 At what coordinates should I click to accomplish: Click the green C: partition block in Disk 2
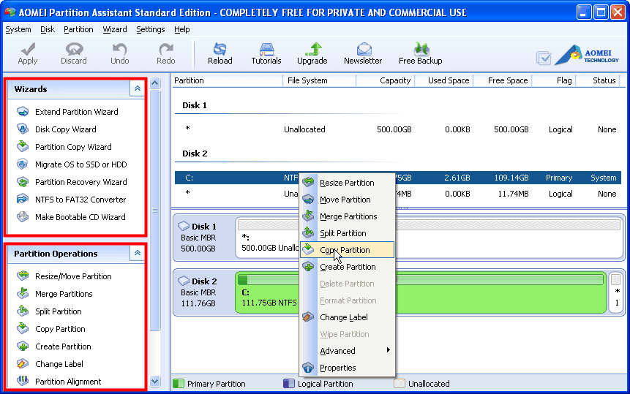tap(421, 293)
